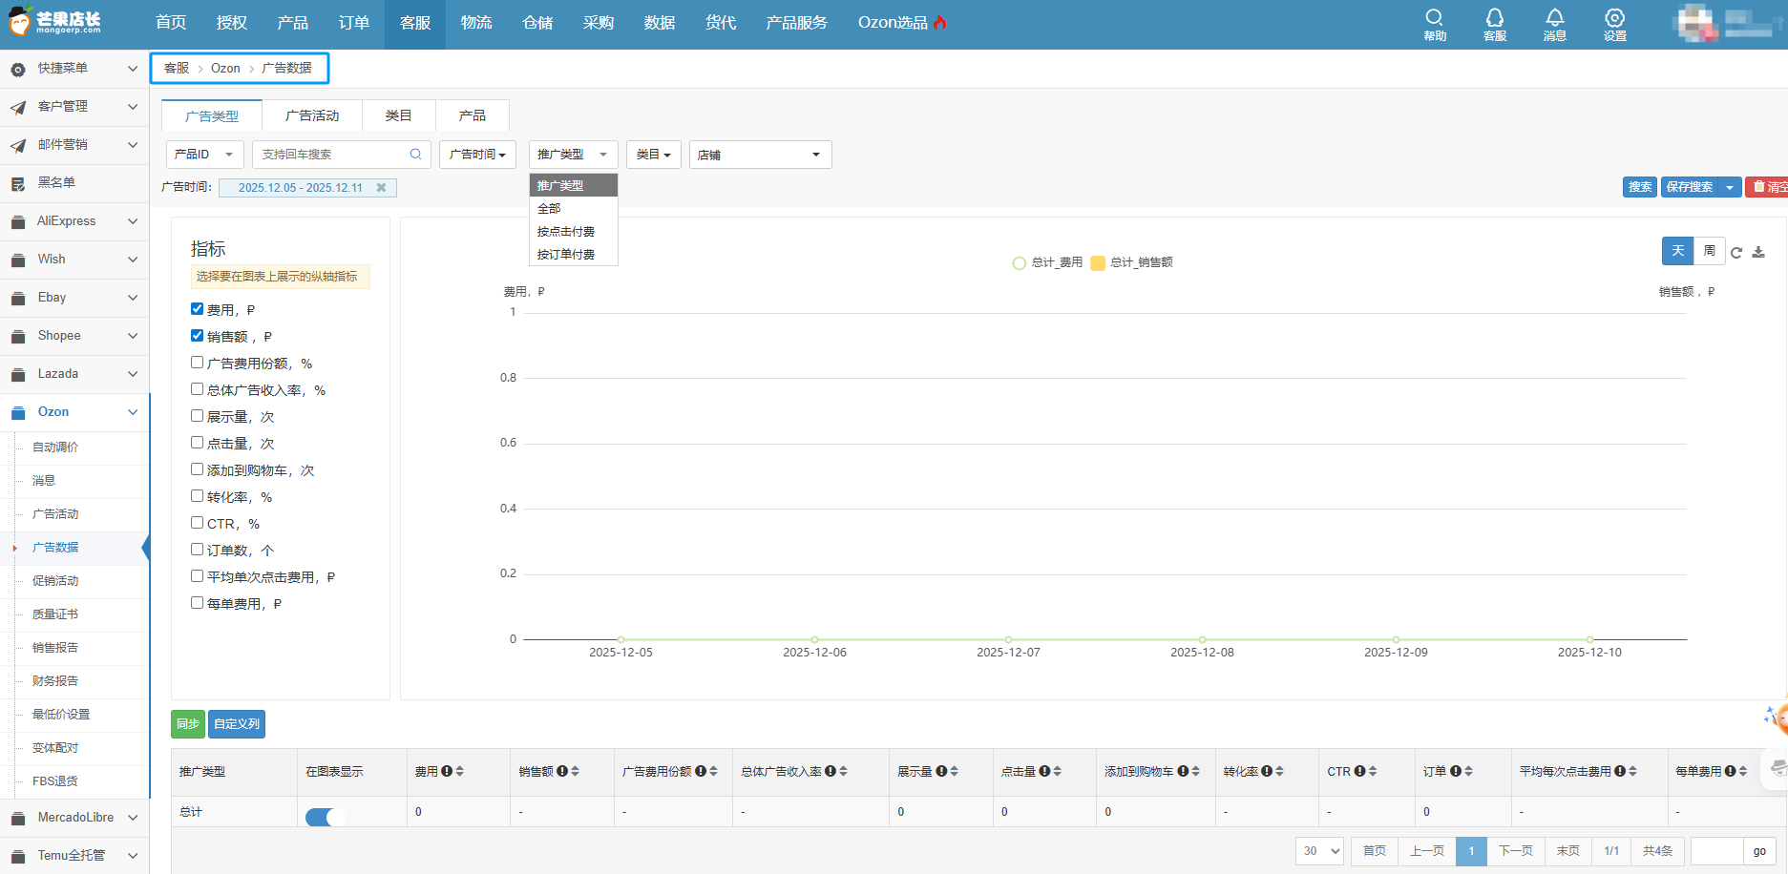Screen dimensions: 1788x874
Task: Open the customer service headset icon
Action: click(1494, 18)
